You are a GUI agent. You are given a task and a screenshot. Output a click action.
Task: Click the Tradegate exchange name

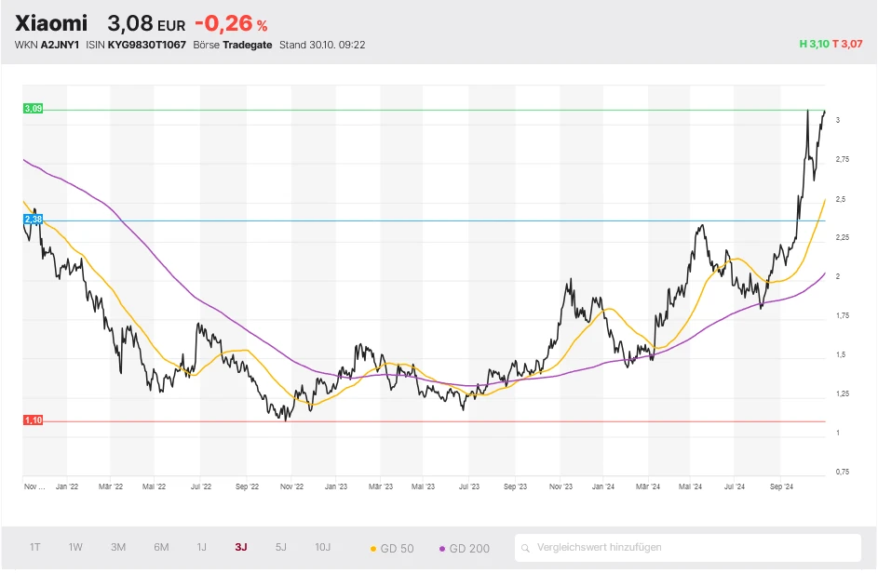(x=247, y=45)
